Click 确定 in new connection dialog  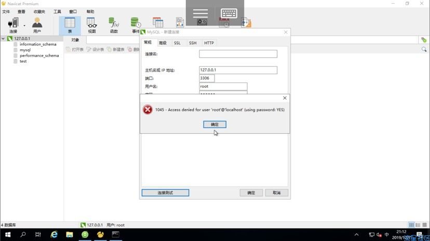[251, 193]
